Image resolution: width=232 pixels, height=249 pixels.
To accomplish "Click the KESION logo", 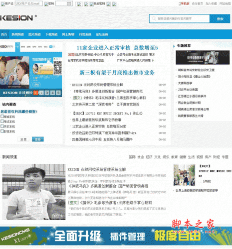I will 18,18.
